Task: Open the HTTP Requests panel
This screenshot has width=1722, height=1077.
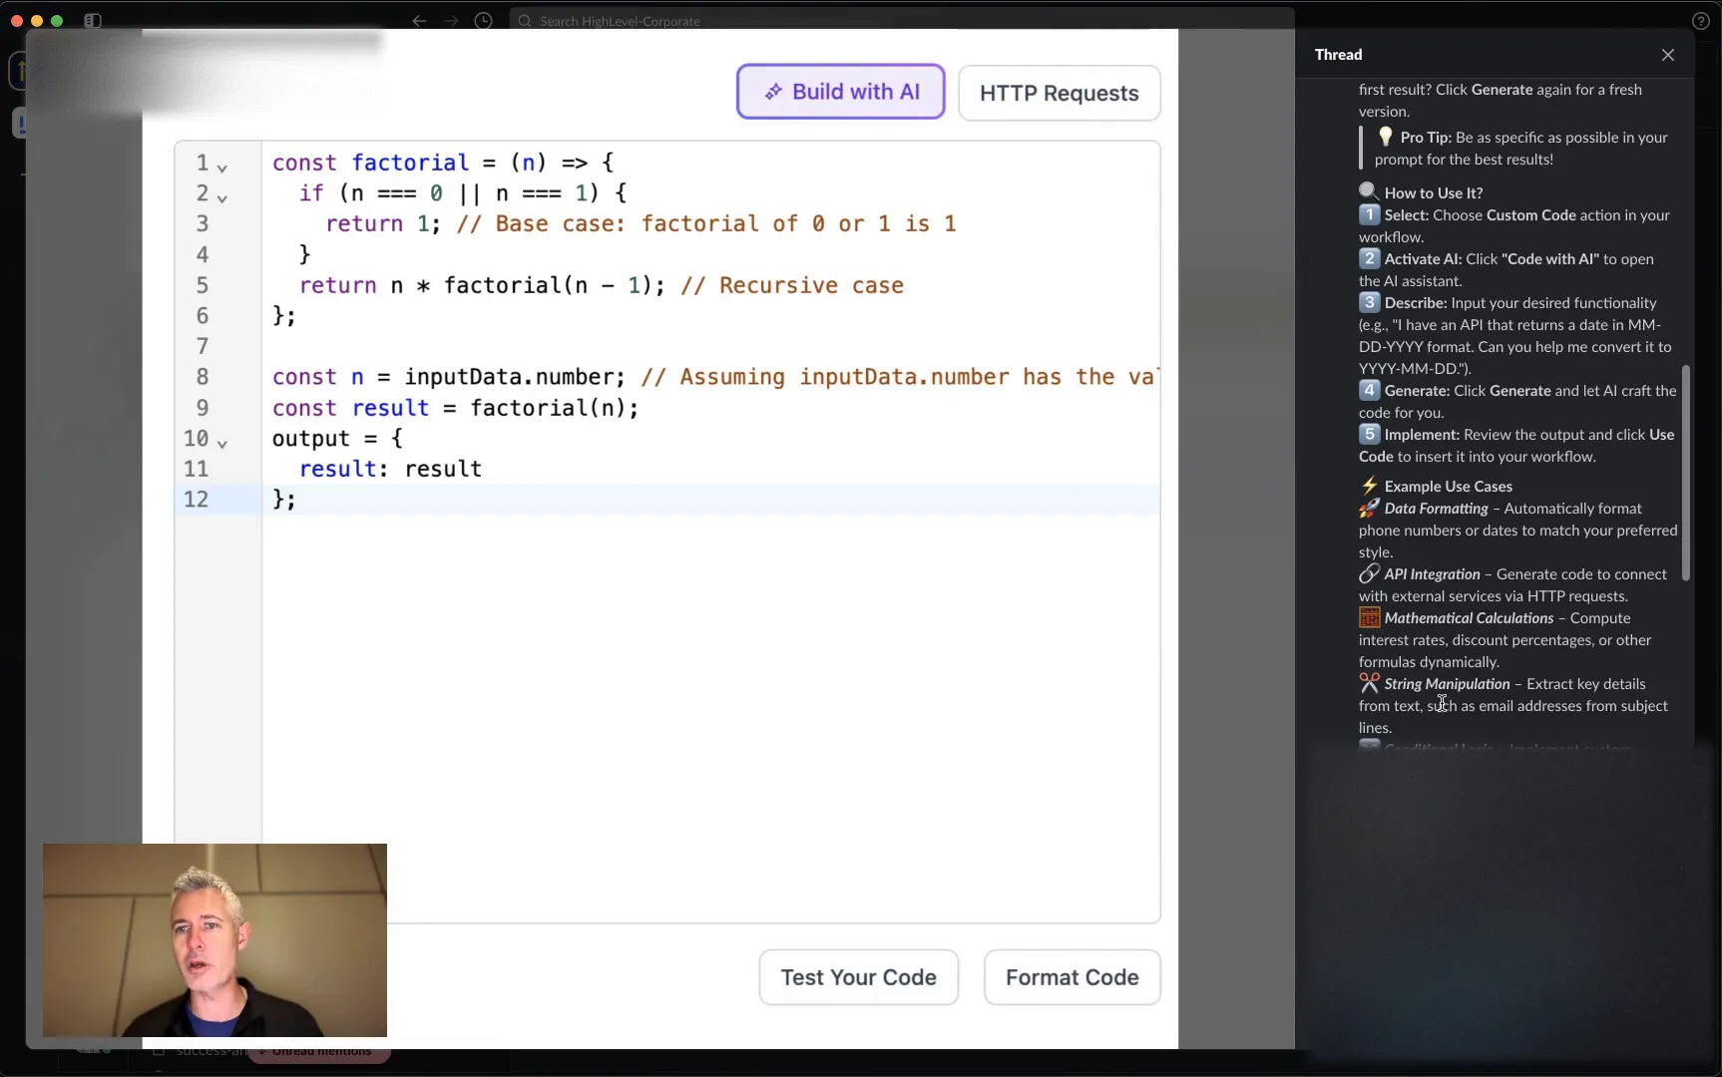Action: (1059, 93)
